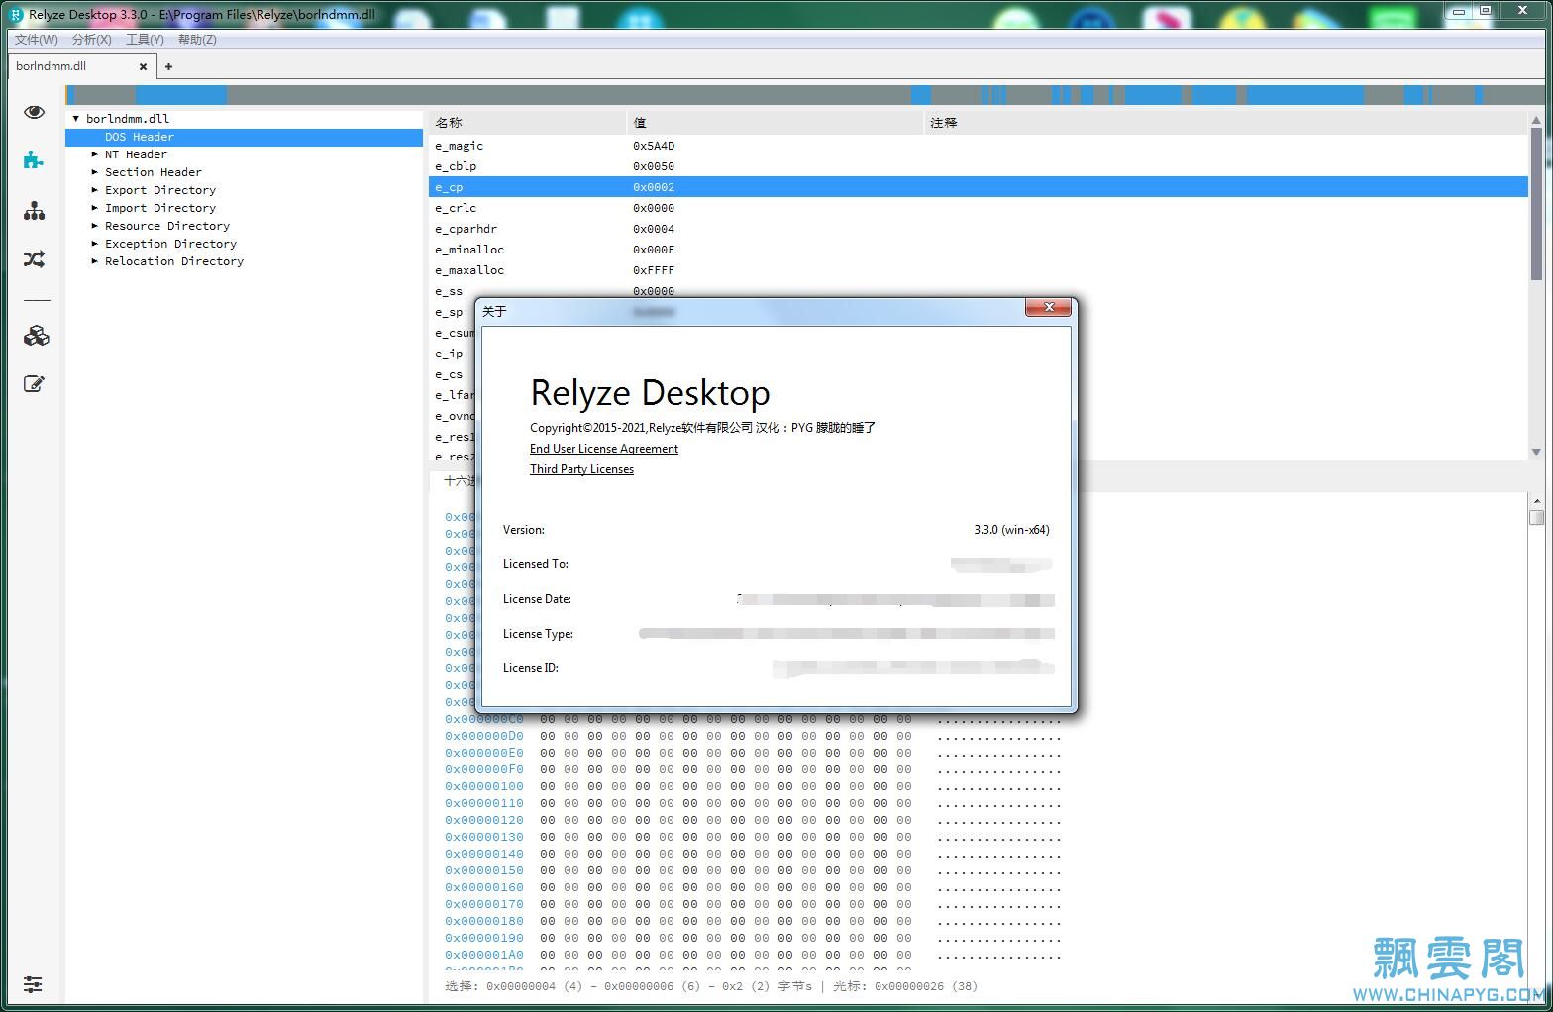Expand the NT Header node
Image resolution: width=1553 pixels, height=1012 pixels.
pos(95,154)
